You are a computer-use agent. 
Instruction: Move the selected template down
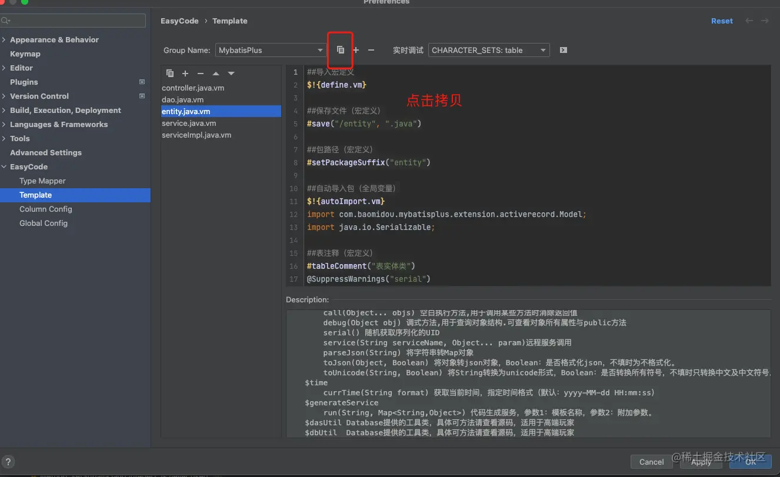pyautogui.click(x=231, y=74)
